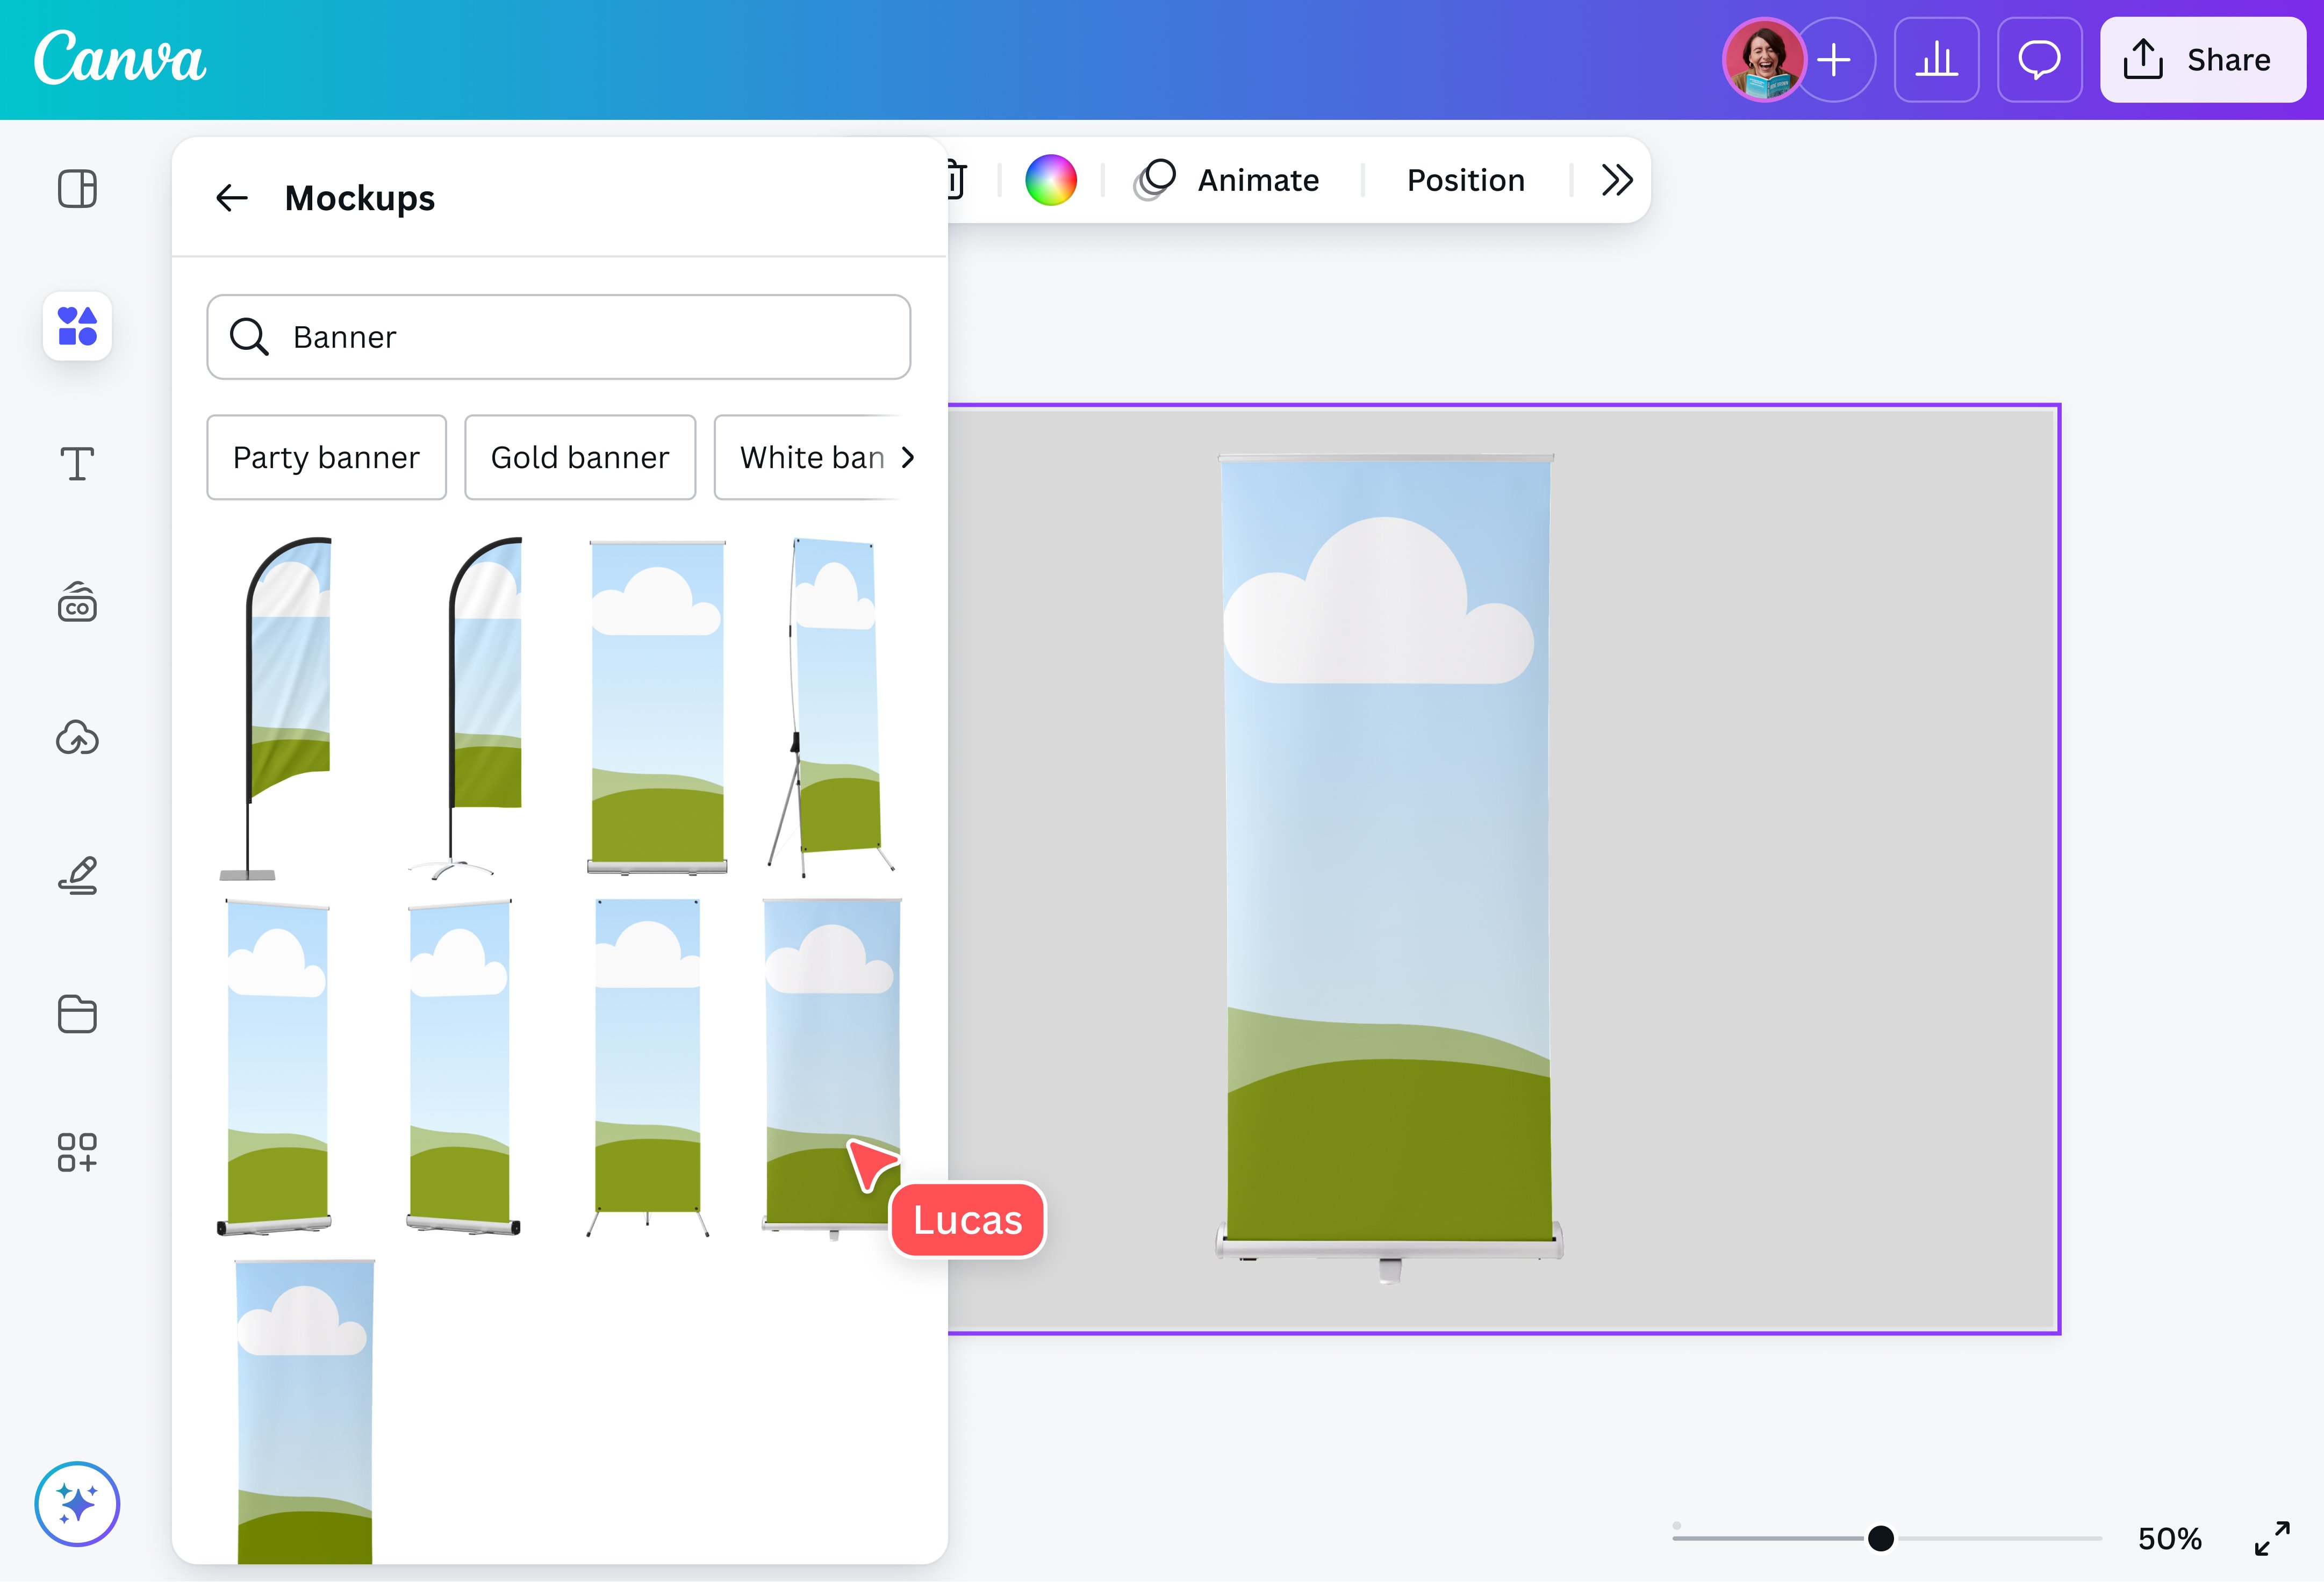2324x1582 pixels.
Task: Open the Design templates sidebar icon
Action: [x=77, y=189]
